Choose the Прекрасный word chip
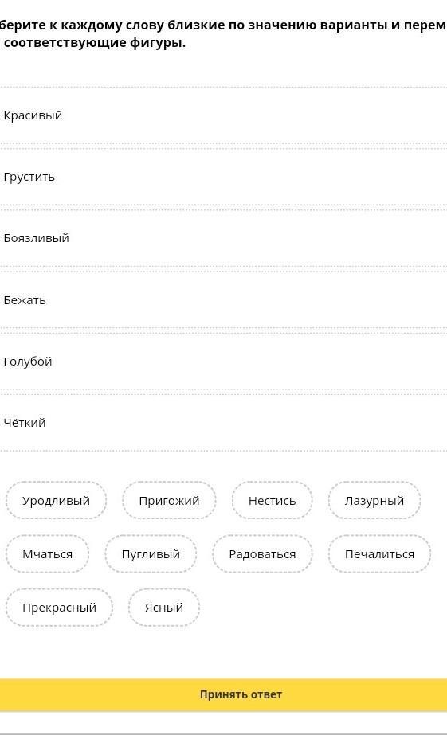Screen dimensions: 447x735 (59, 608)
